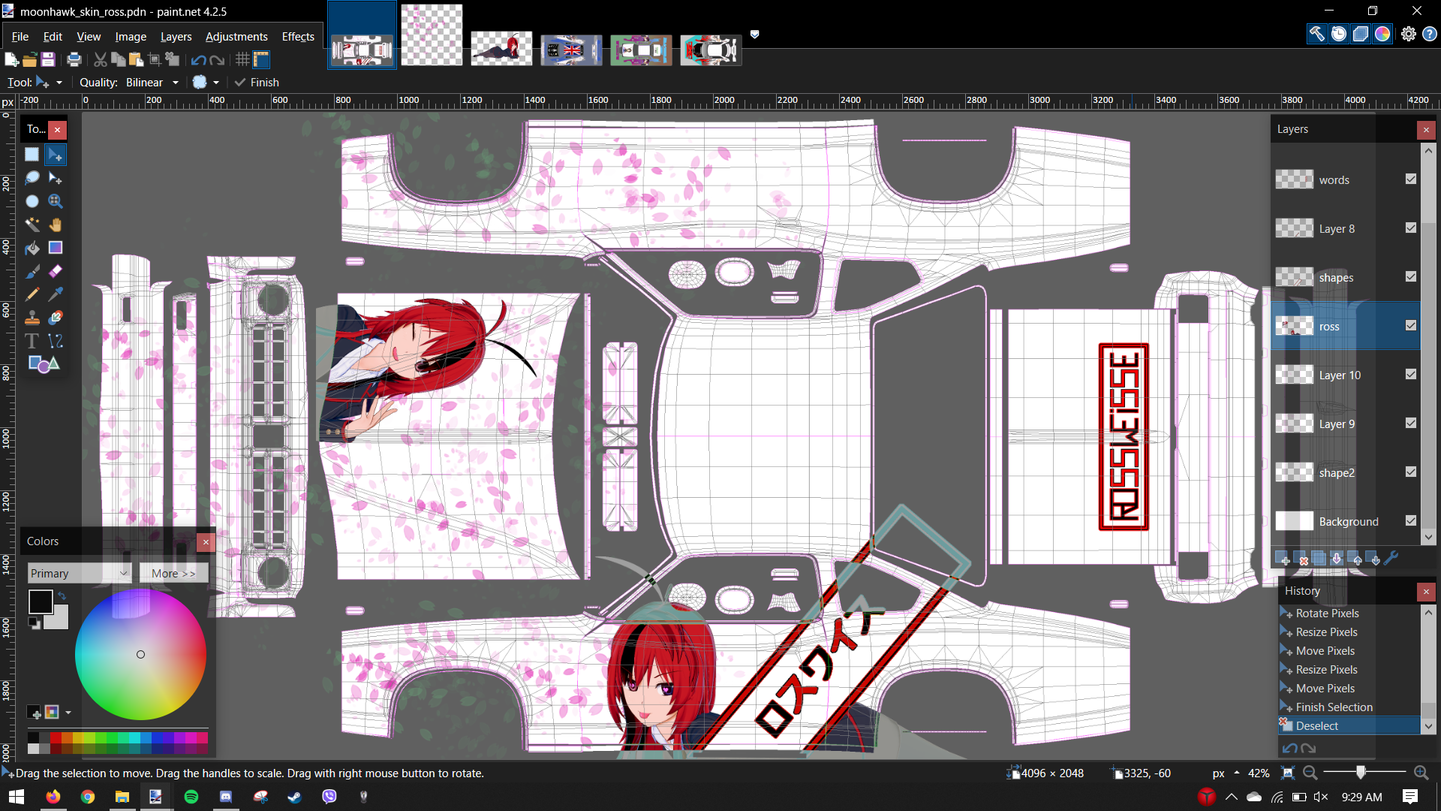Screen dimensions: 1441x811
Task: Click the red swatch in color palette
Action: 56,738
